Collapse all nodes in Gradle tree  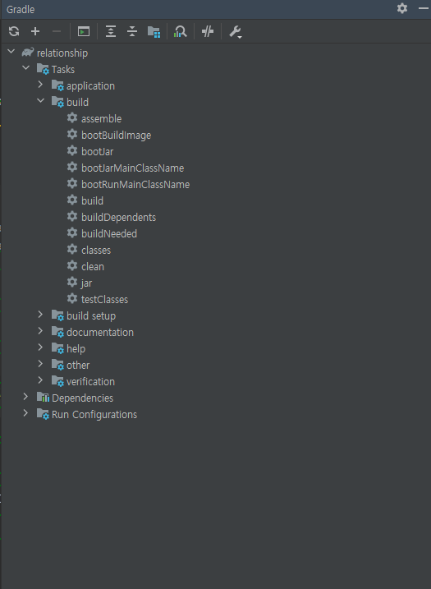point(132,31)
